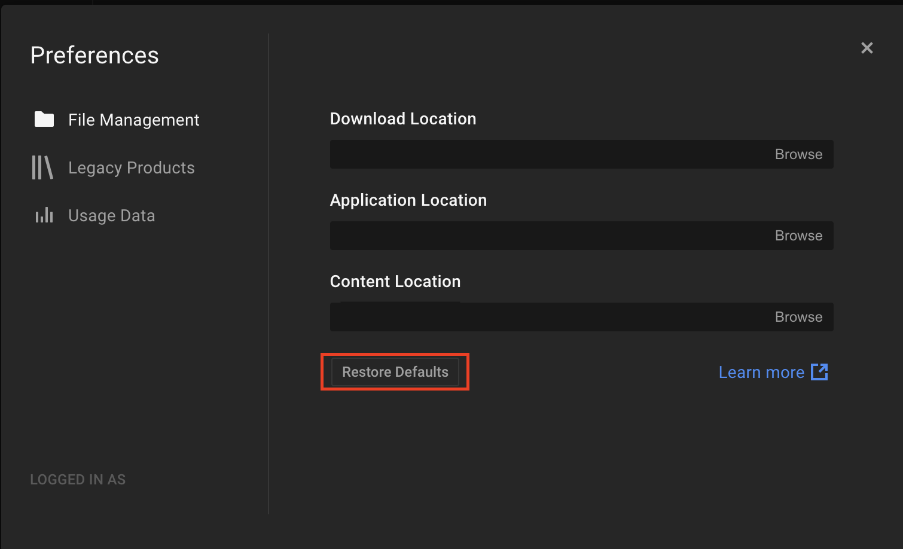
Task: Close the Preferences dialog with the X
Action: tap(867, 48)
